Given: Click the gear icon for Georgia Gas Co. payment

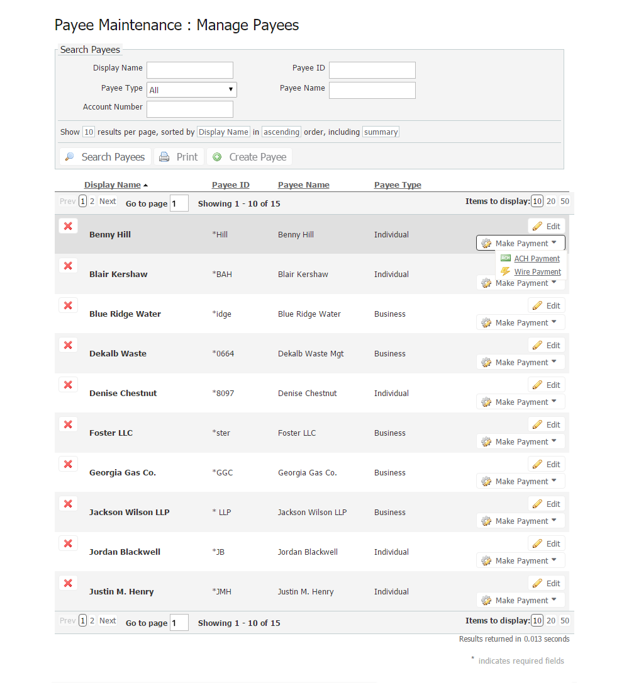Looking at the screenshot, I should [486, 482].
